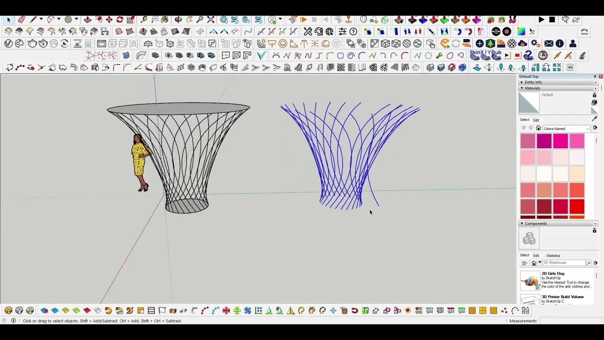The image size is (604, 340).
Task: Select the Eraser tool
Action: click(21, 19)
